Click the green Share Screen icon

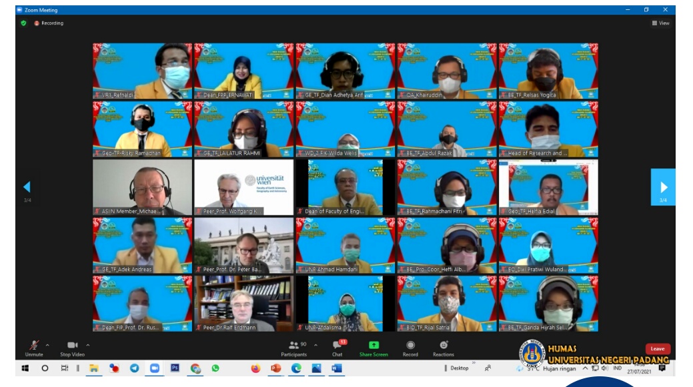[x=374, y=345]
